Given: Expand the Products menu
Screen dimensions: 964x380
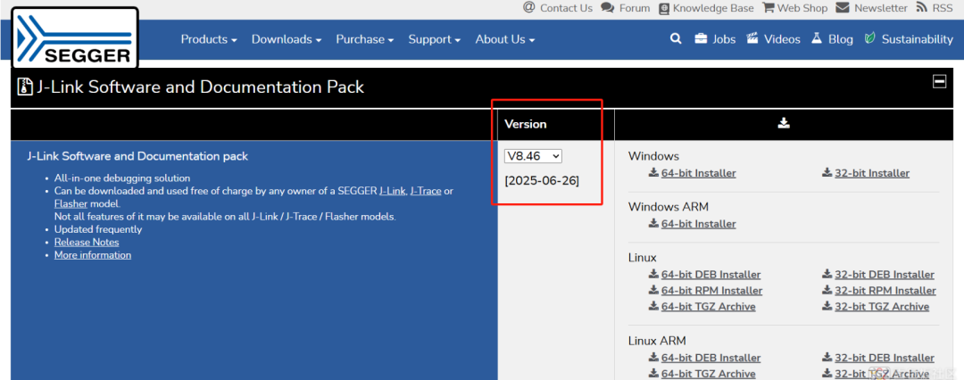Looking at the screenshot, I should pos(208,39).
